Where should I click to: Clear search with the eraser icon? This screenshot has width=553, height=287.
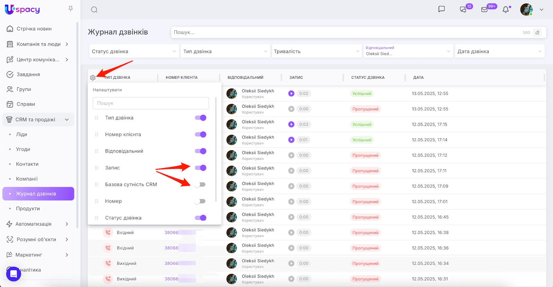537,32
